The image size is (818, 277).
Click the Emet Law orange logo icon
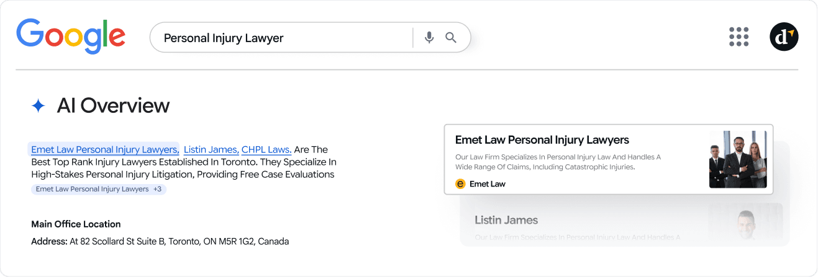pos(460,183)
